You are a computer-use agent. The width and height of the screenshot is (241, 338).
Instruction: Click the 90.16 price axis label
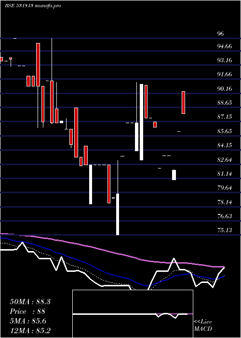tap(225, 88)
